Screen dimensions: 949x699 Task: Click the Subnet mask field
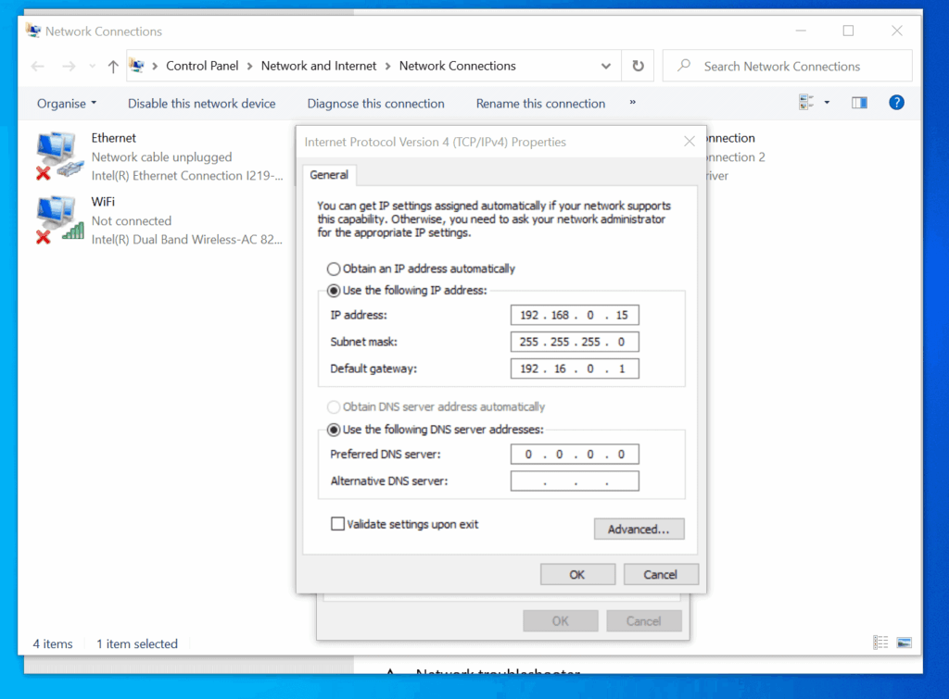pyautogui.click(x=575, y=342)
